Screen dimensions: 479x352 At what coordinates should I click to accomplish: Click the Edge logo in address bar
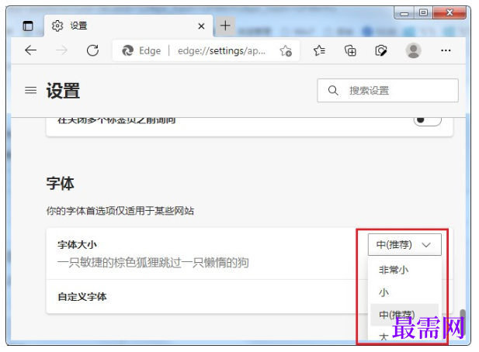127,50
